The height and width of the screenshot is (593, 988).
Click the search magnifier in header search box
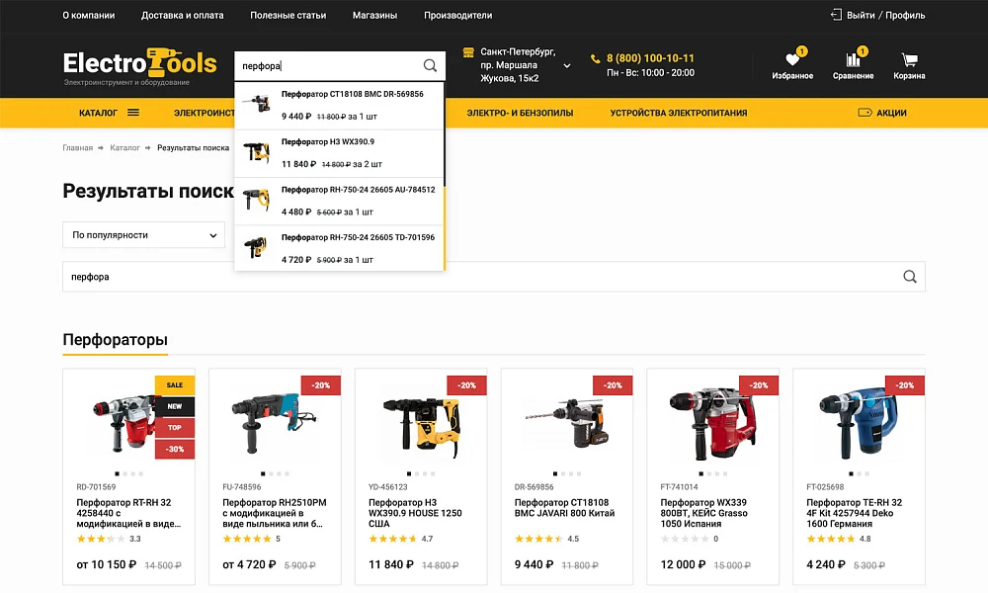[430, 65]
